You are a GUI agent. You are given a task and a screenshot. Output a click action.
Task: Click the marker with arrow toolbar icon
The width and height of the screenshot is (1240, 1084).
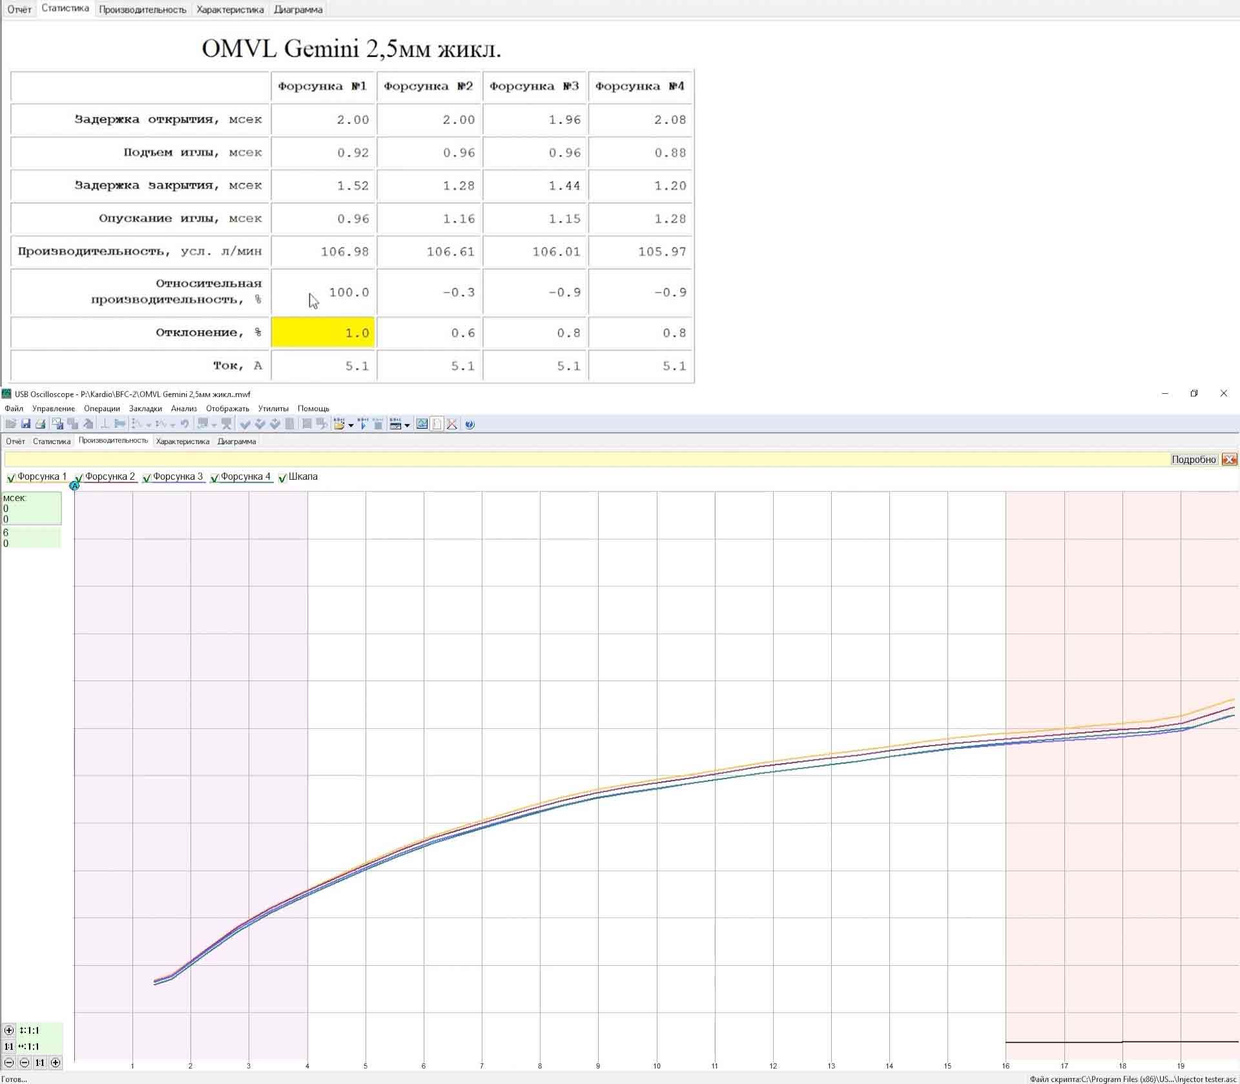(x=119, y=424)
